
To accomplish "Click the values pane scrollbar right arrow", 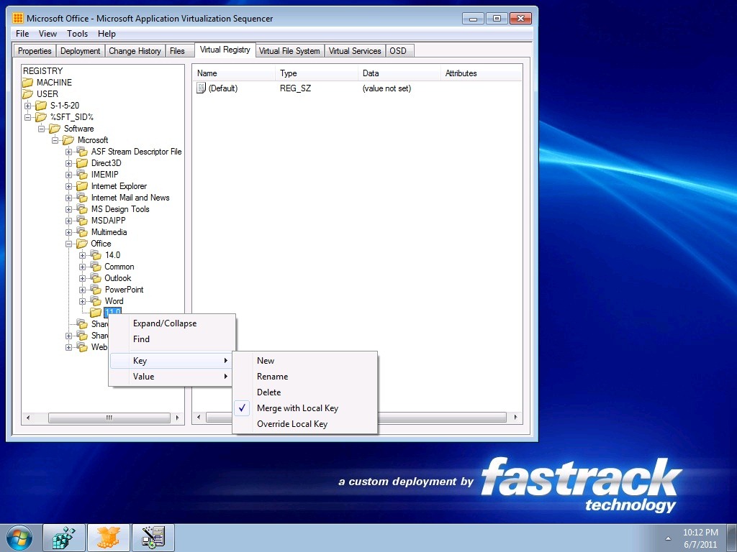I will point(515,418).
